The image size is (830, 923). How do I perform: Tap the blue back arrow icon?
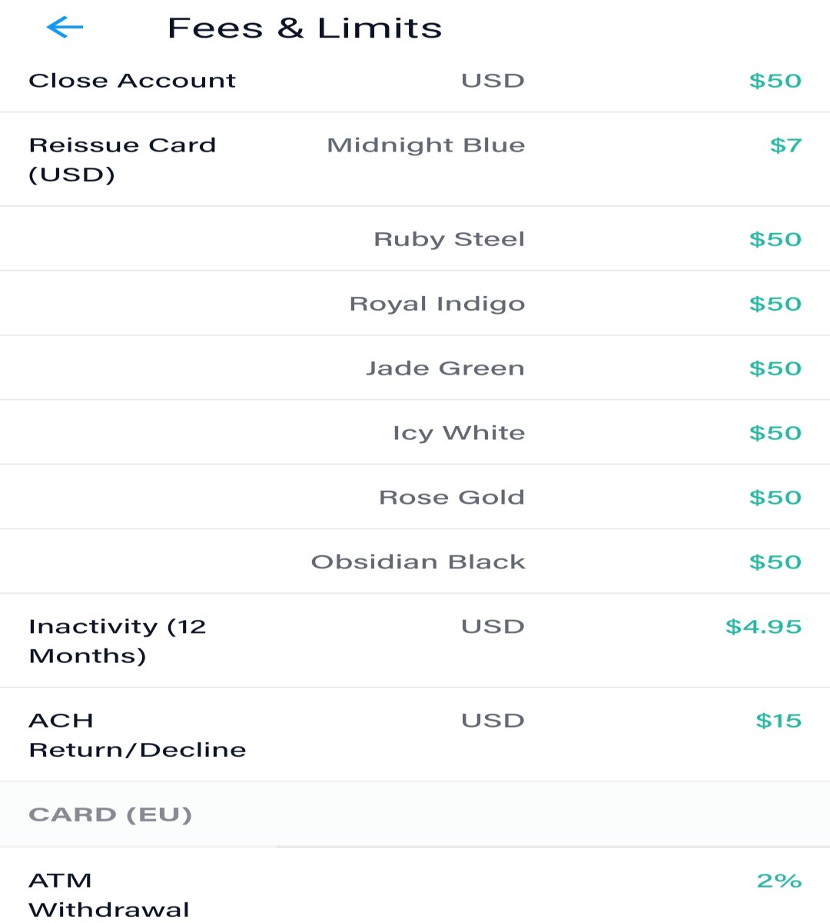click(65, 28)
